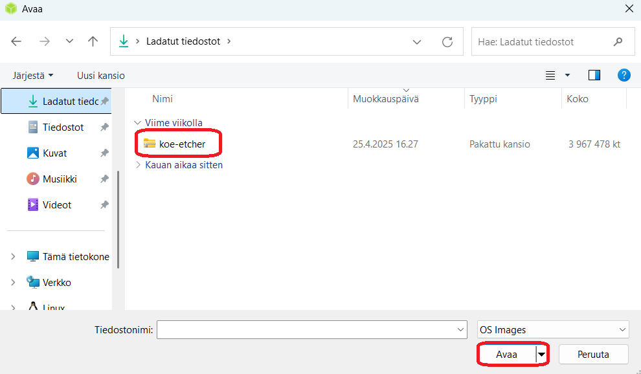Toggle the preview pane icon

pos(594,75)
